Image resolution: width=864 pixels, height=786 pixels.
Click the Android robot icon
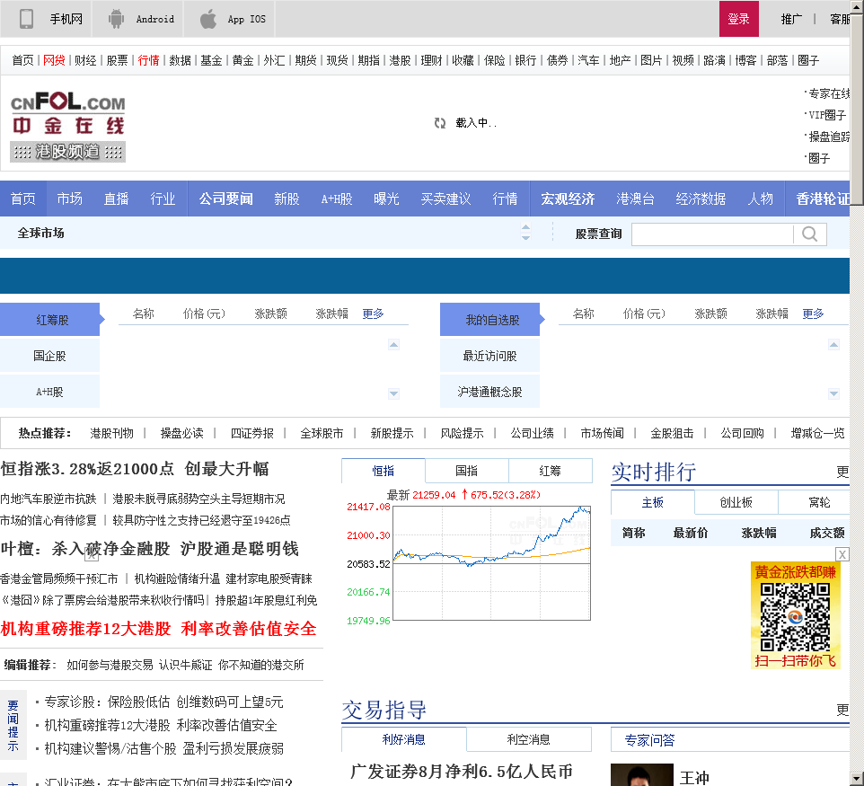[116, 19]
